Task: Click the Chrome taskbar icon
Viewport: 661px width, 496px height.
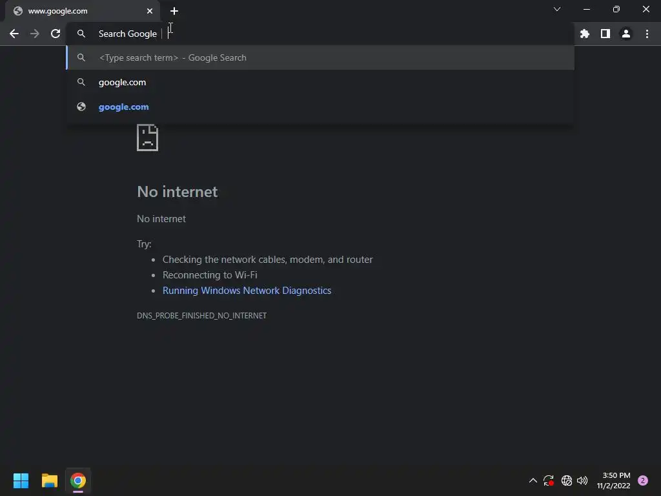Action: (78, 480)
